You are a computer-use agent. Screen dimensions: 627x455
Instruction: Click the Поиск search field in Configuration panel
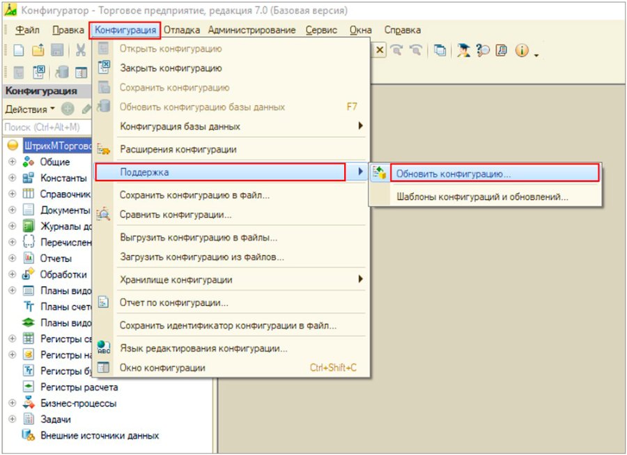pos(47,127)
